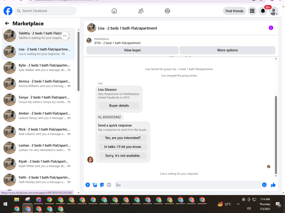
Task: Show hidden system tray icons
Action: pos(238,204)
